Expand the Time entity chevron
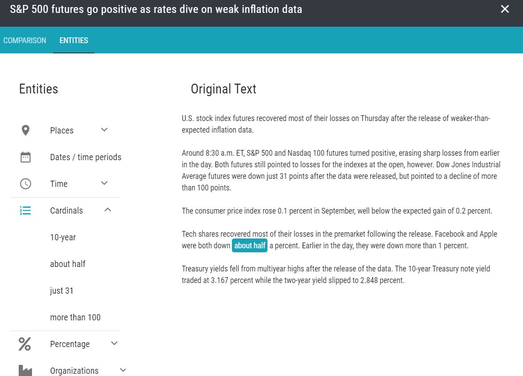 [104, 183]
